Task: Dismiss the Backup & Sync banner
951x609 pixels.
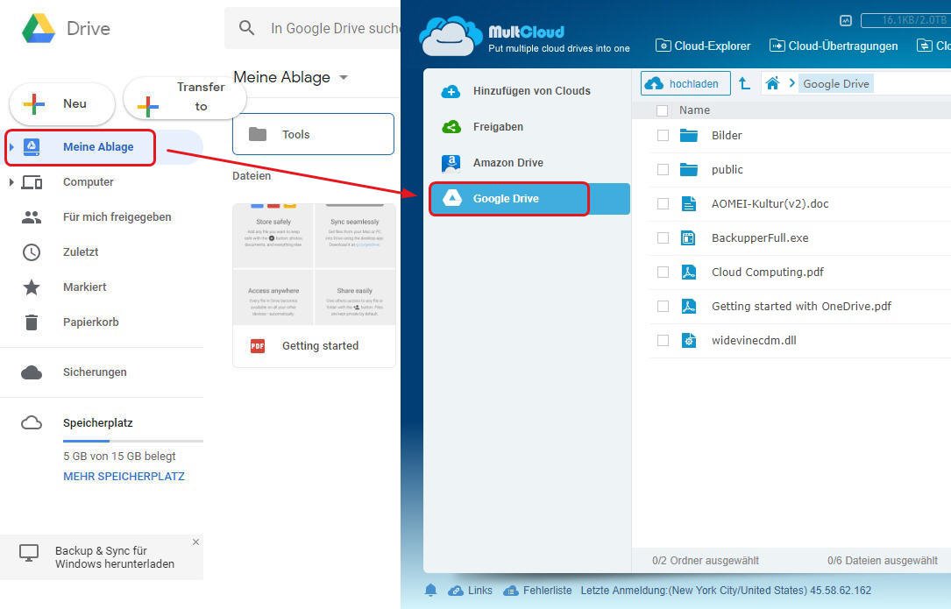Action: pyautogui.click(x=195, y=542)
